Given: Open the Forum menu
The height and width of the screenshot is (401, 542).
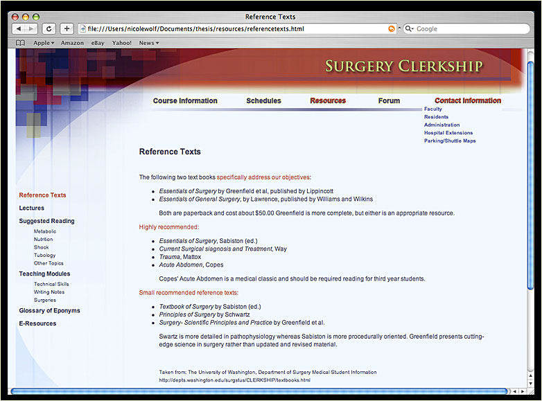Looking at the screenshot, I should click(389, 101).
